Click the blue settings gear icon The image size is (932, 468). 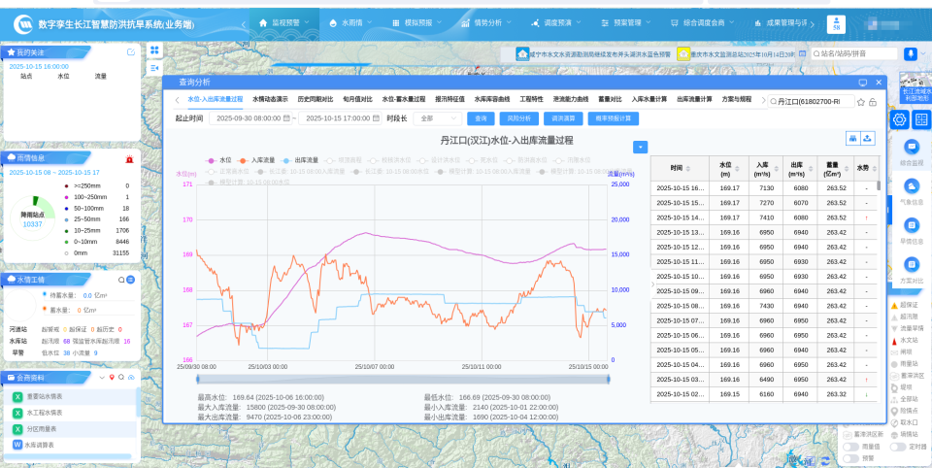pos(899,118)
